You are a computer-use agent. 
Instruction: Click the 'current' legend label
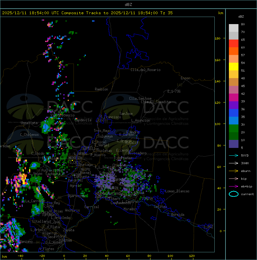[247, 194]
